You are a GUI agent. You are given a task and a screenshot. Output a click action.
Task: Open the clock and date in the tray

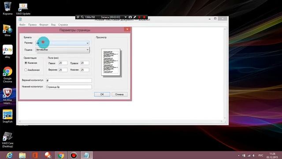272,155
